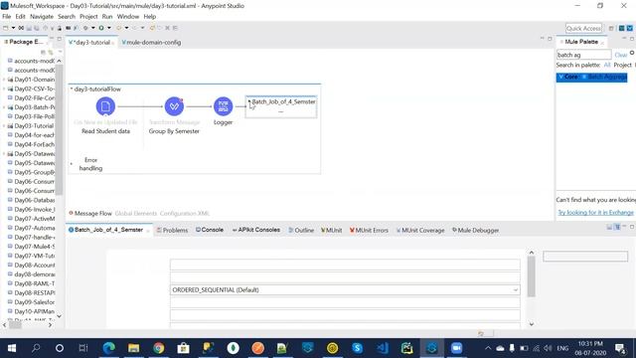Open the APIkit Consoles tab
The width and height of the screenshot is (636, 358).
pyautogui.click(x=256, y=230)
